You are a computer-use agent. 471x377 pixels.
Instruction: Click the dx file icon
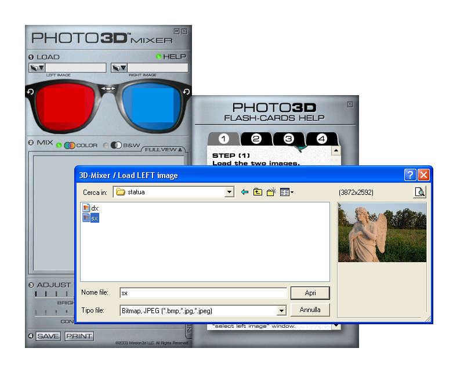(x=86, y=208)
